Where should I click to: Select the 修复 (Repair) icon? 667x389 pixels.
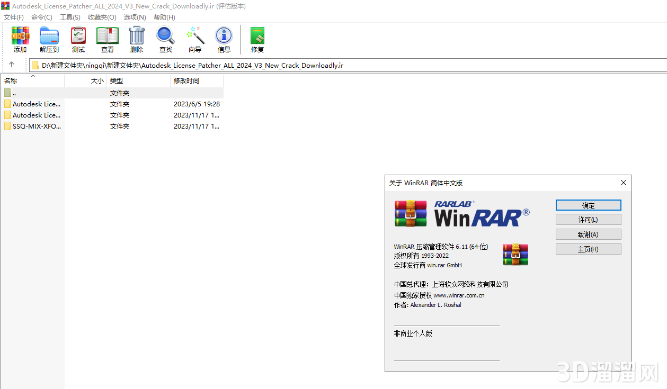coord(257,39)
